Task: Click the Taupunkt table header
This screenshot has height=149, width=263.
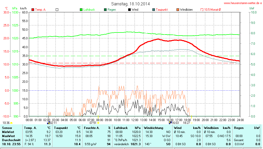Action: (61, 128)
